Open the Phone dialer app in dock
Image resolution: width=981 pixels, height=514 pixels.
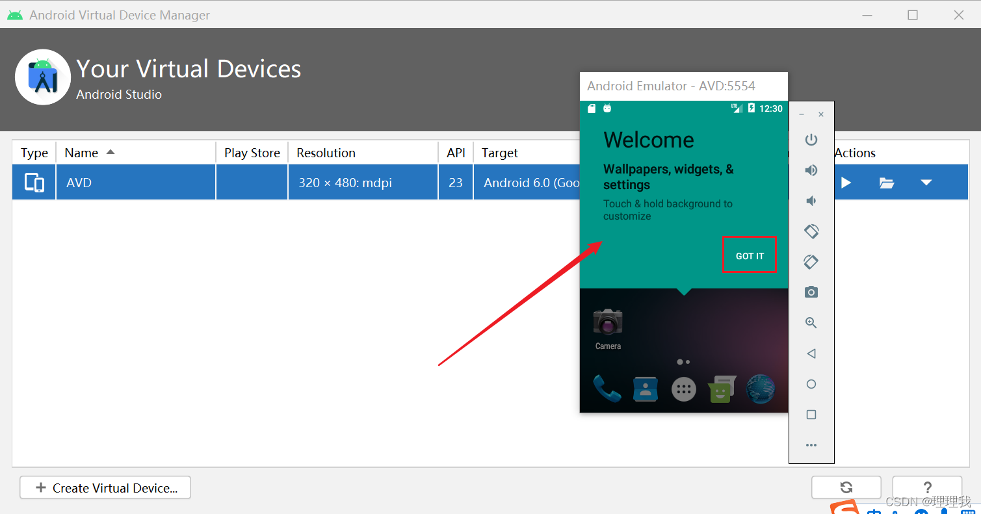click(x=607, y=389)
